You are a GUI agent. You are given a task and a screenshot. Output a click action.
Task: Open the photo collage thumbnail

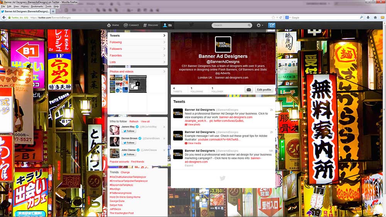(x=119, y=84)
